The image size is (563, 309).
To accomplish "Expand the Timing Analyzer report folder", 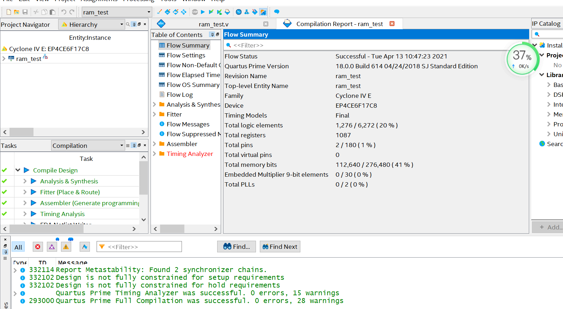I will point(154,153).
